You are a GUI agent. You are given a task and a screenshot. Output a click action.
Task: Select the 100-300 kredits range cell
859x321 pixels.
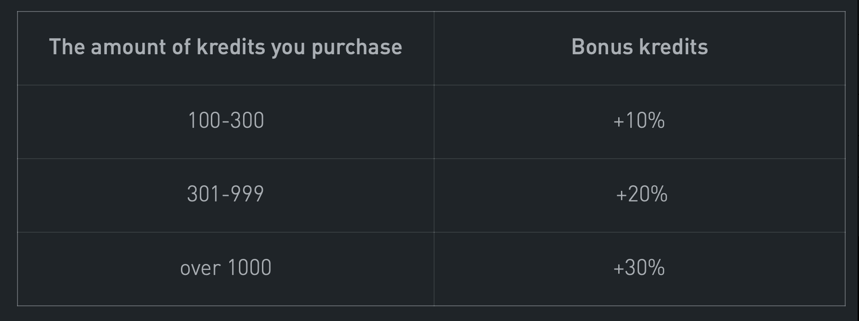(226, 121)
